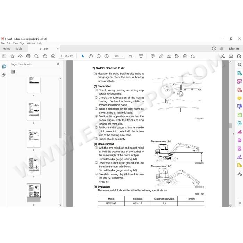Viewport: 243px width, 243px height.
Task: Open the zoom level dropdown
Action: coord(123,56)
